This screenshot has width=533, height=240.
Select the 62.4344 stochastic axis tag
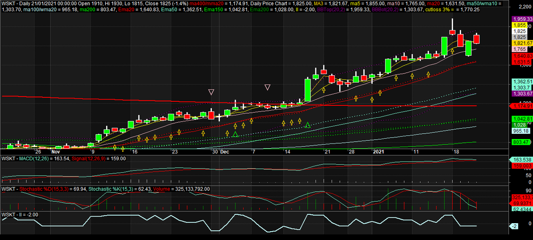tap(522, 209)
